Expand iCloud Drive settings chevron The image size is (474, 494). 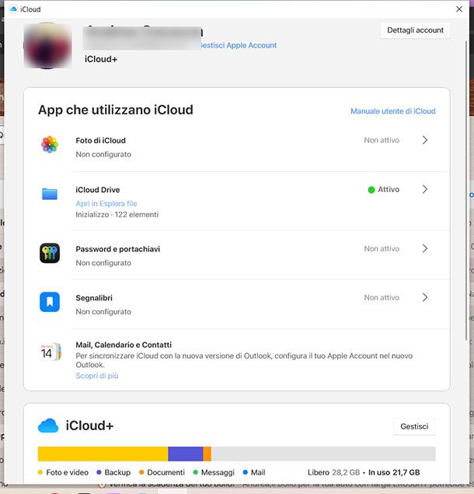(425, 189)
